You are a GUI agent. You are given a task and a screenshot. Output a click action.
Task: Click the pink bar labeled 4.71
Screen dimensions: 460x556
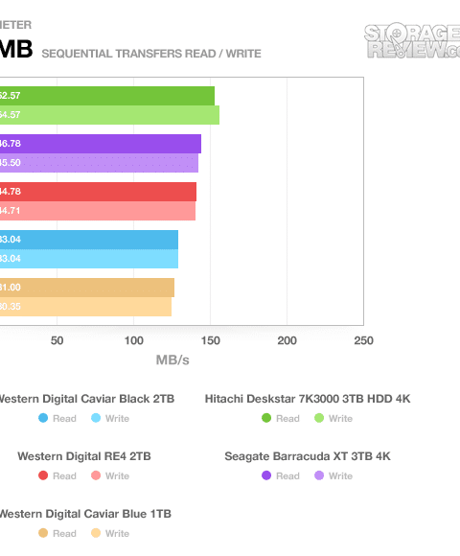point(98,211)
